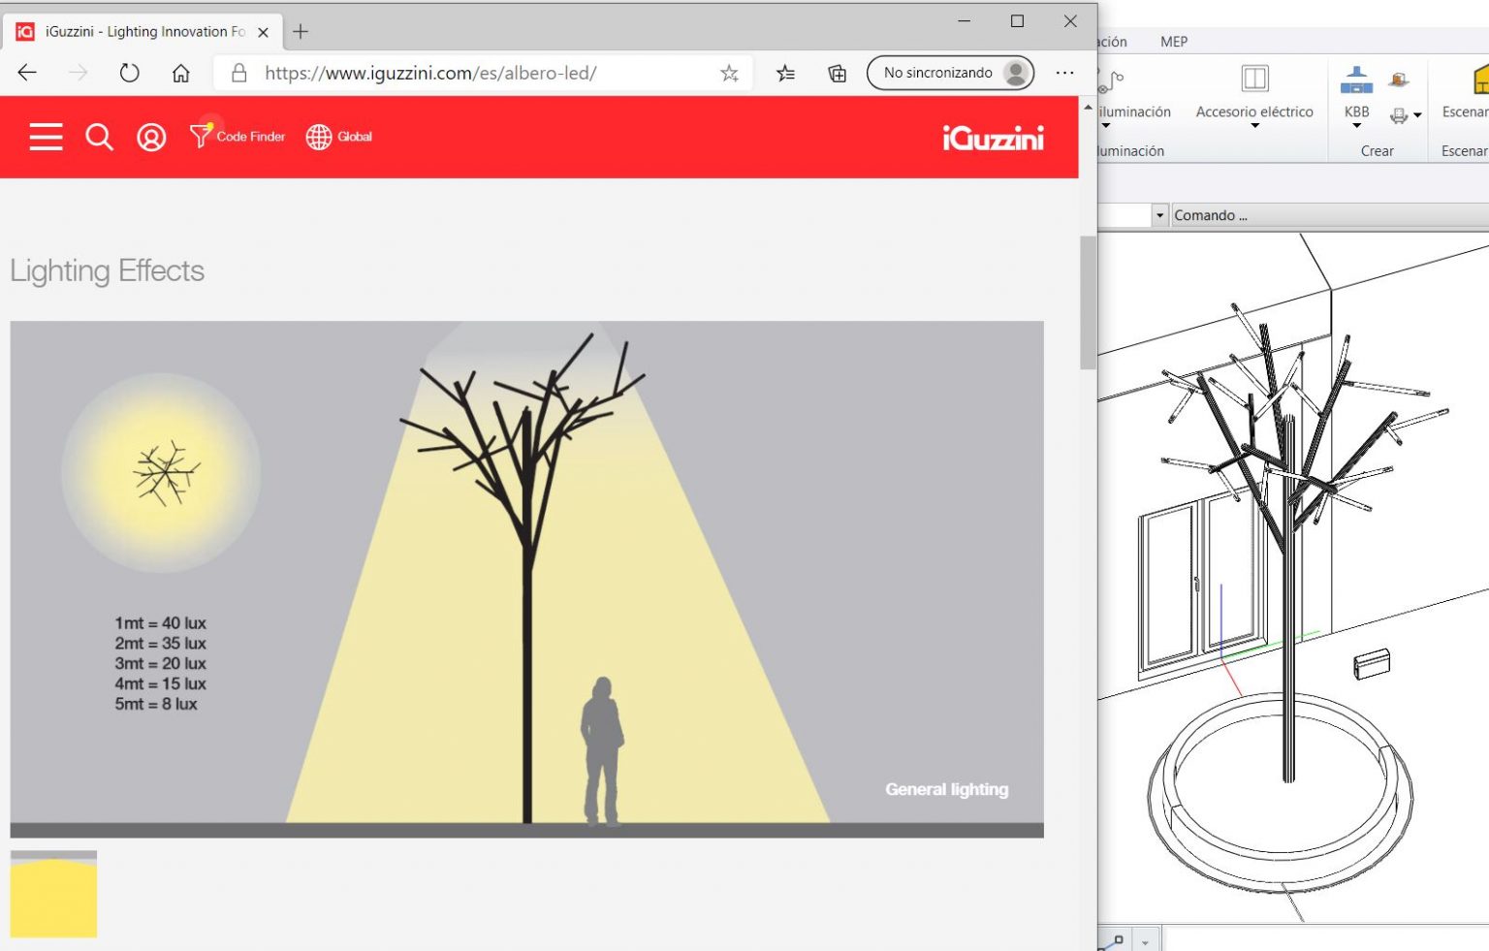This screenshot has width=1489, height=951.
Task: Click the Comando input field
Action: click(1328, 215)
